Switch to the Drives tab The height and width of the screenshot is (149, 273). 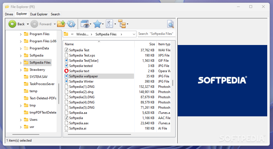coord(9,14)
